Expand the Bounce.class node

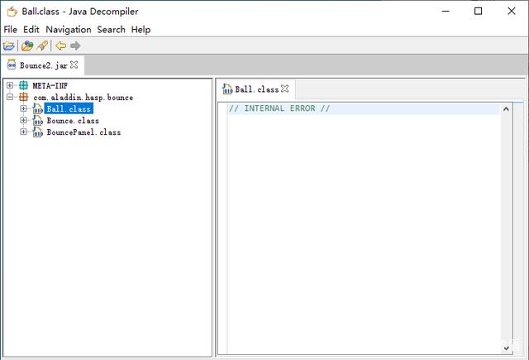[x=24, y=121]
